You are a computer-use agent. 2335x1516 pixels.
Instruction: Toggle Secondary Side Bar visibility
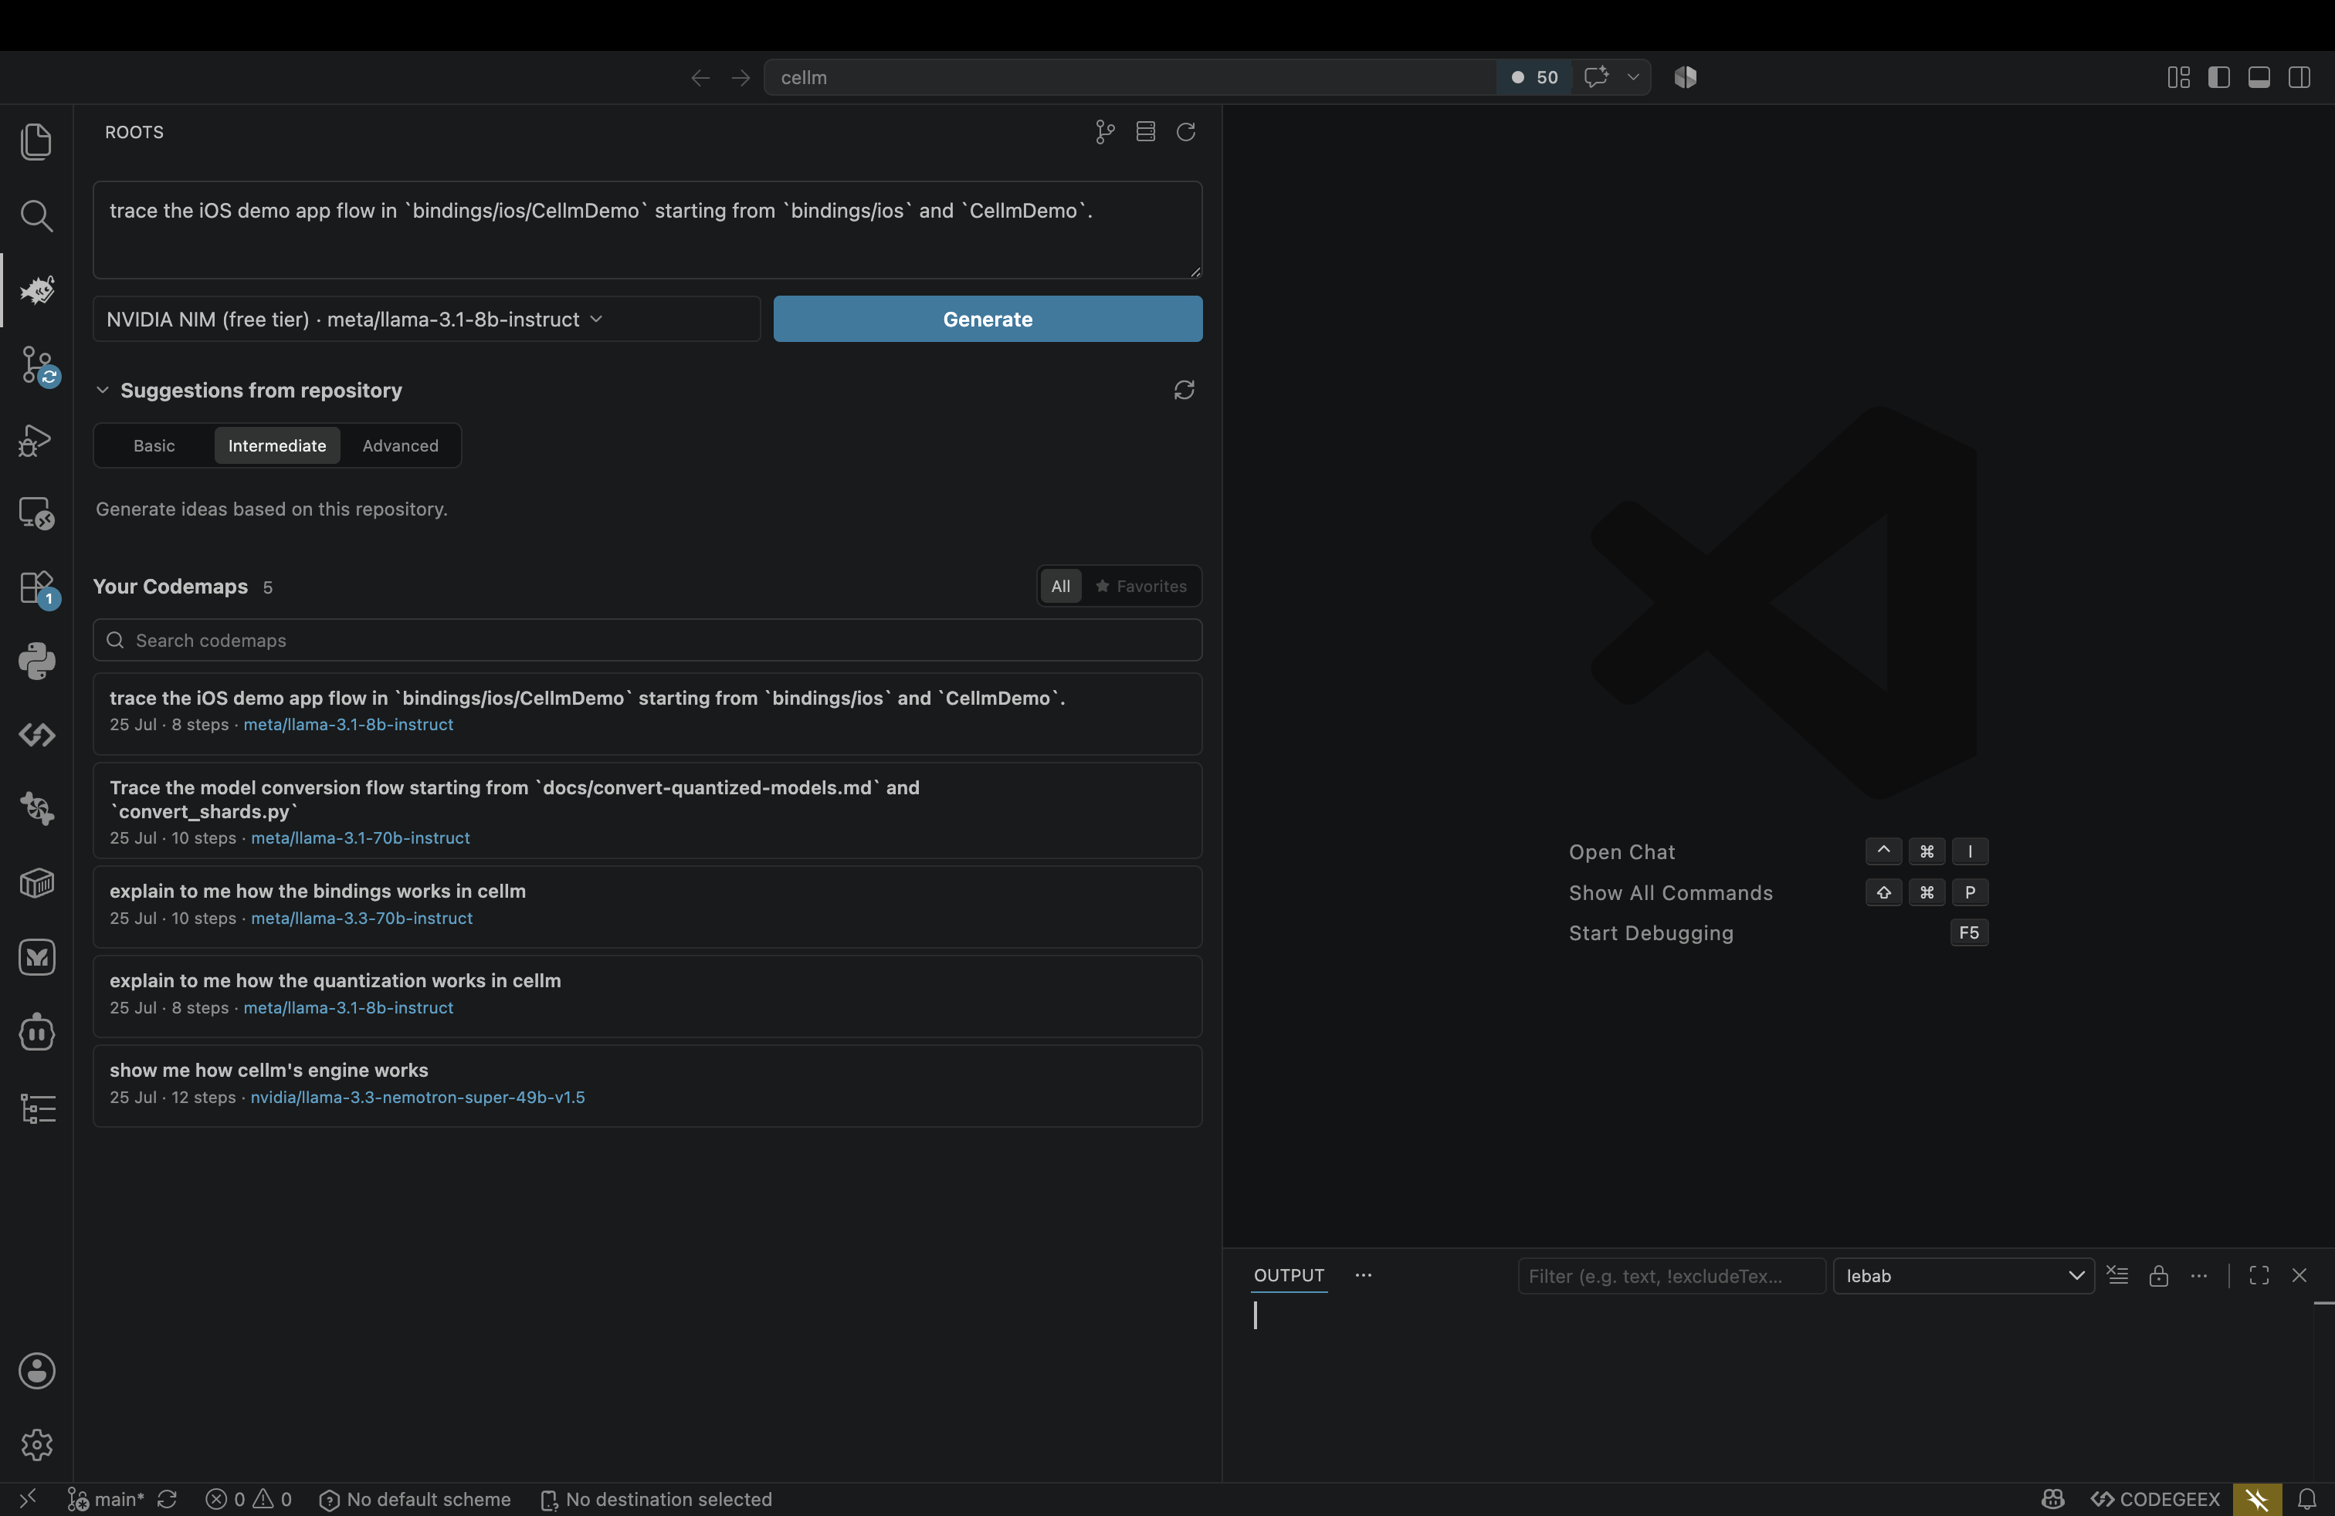(x=2299, y=77)
